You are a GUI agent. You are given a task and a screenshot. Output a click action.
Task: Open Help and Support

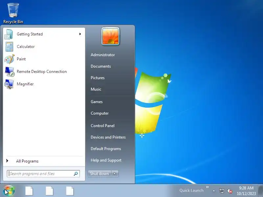(106, 160)
